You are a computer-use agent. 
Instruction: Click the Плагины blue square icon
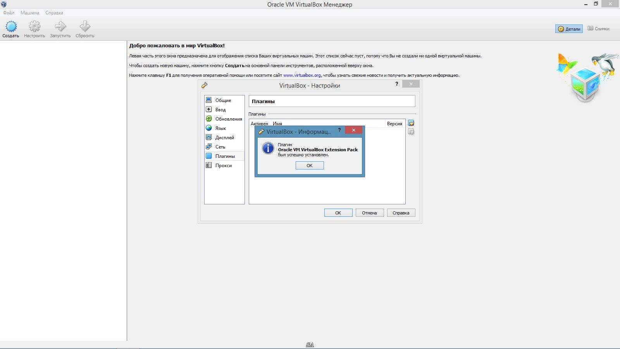209,155
